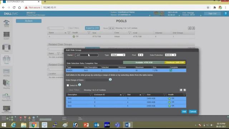Open a new browser tab

(45, 1)
